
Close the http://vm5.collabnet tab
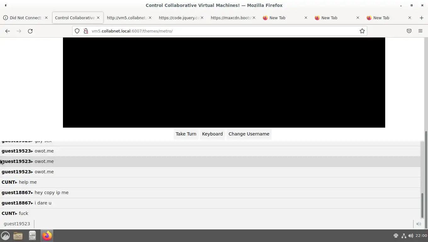(x=150, y=18)
